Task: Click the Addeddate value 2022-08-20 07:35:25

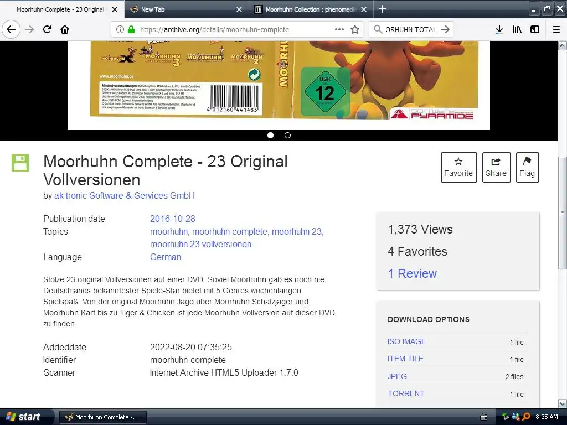Action: (191, 348)
